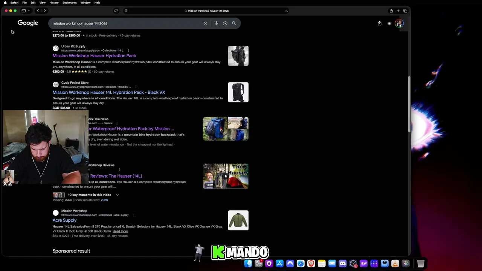Image resolution: width=482 pixels, height=271 pixels.
Task: Expand 10 key moments in this video
Action: coord(117,195)
